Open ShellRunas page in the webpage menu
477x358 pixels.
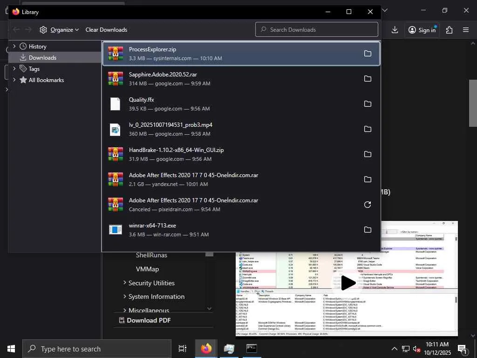click(151, 255)
